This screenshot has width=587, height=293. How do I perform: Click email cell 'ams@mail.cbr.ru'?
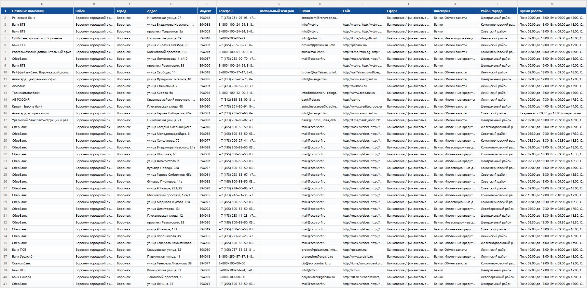(320, 52)
